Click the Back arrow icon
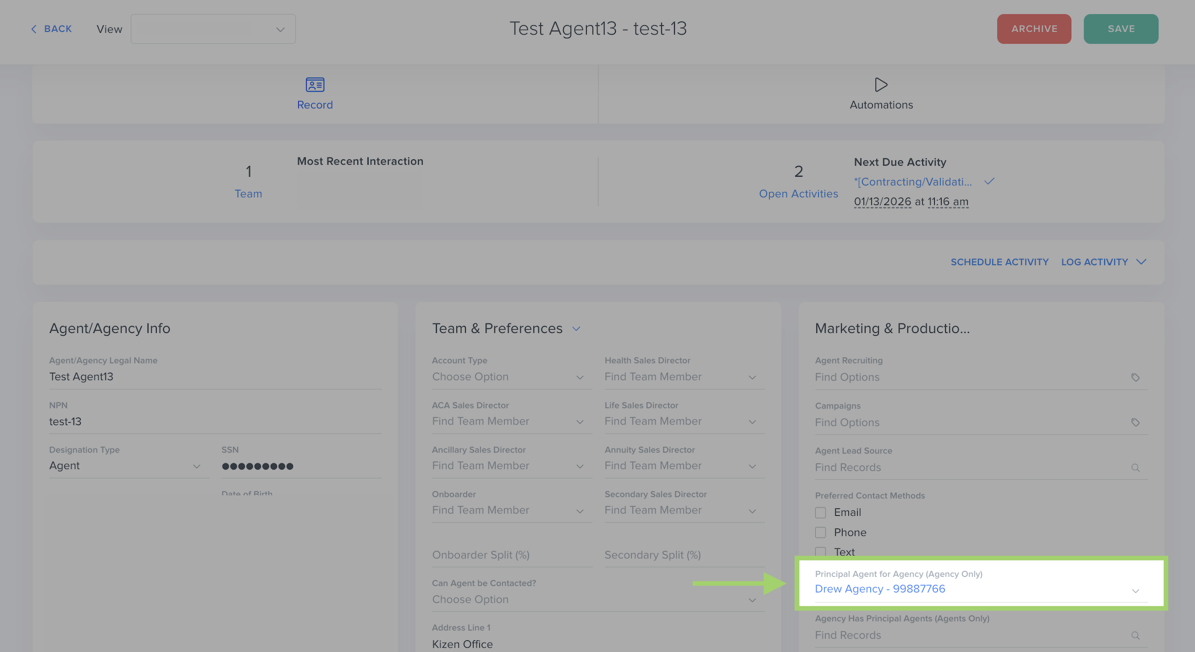1195x652 pixels. (x=34, y=29)
